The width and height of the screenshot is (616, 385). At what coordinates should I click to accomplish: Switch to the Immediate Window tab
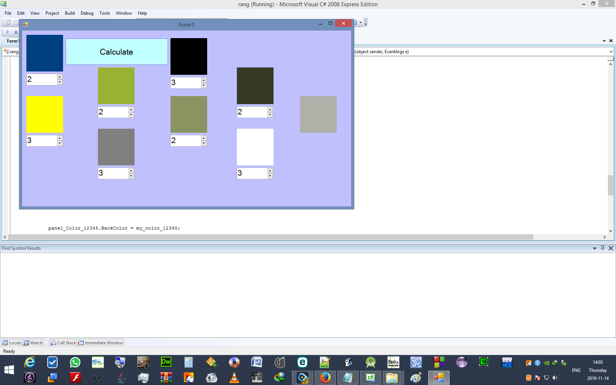click(100, 343)
